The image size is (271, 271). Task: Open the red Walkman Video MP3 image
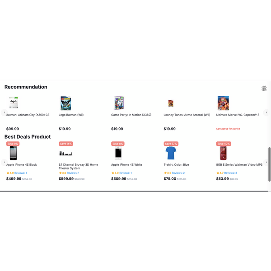223,153
